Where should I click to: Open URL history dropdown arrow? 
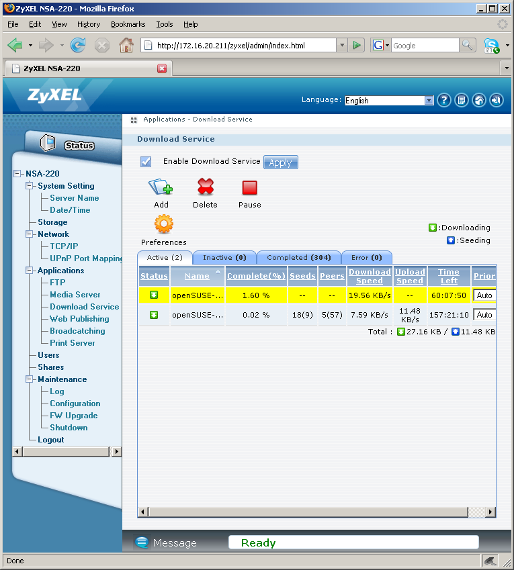coord(342,46)
